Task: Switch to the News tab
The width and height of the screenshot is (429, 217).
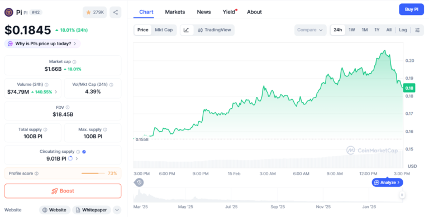Action: click(204, 12)
